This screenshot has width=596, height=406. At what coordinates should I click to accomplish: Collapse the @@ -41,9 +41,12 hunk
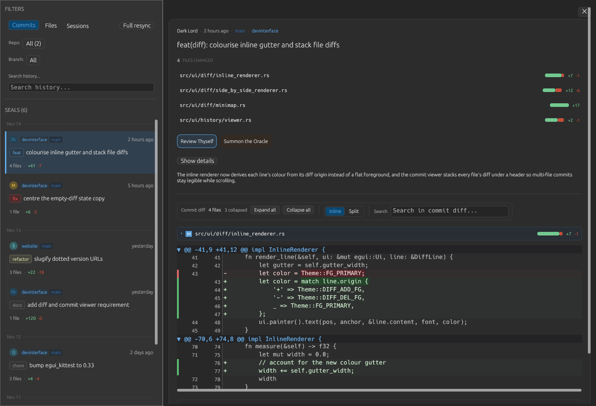click(179, 249)
